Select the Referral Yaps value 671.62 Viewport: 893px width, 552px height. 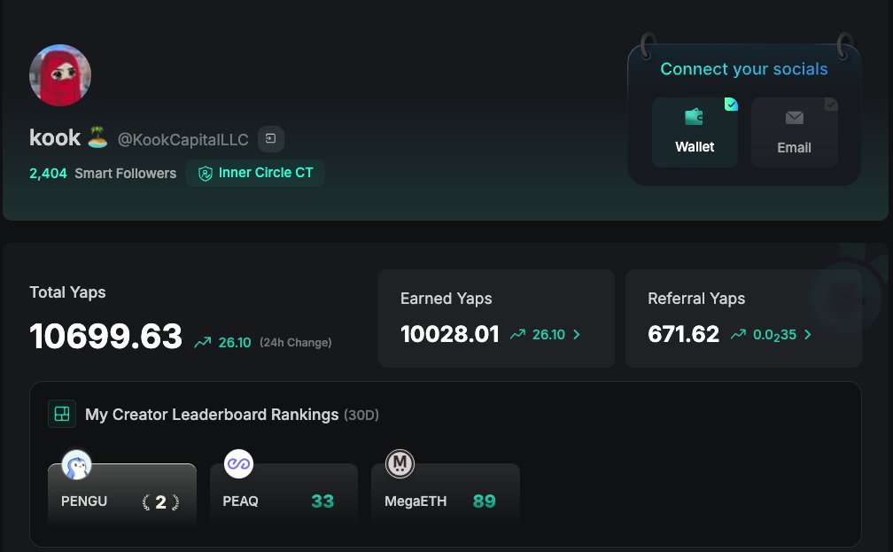[x=683, y=334]
